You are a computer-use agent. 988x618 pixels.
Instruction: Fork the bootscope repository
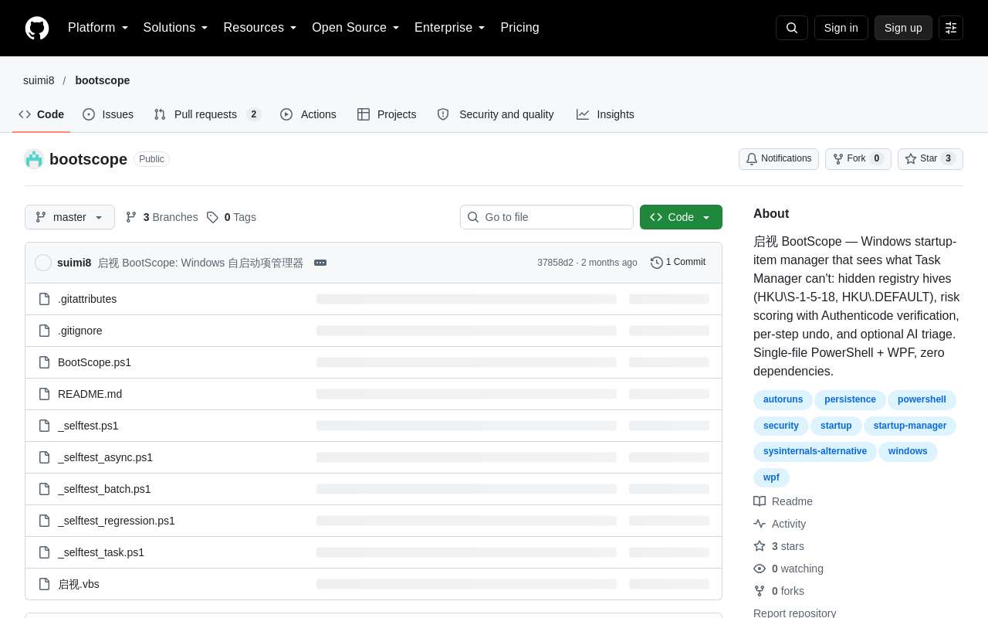(x=858, y=159)
